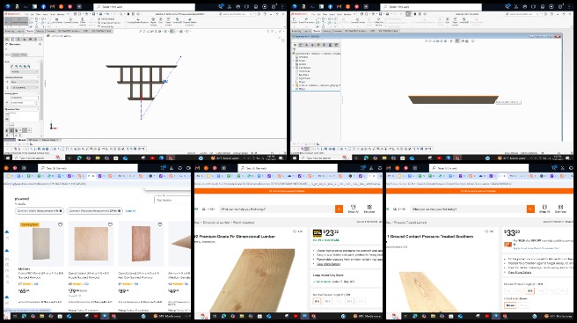Viewport: 577px width, 323px height.
Task: Click the orange search button on Pressure-Treated lumber page
Action: point(530,209)
